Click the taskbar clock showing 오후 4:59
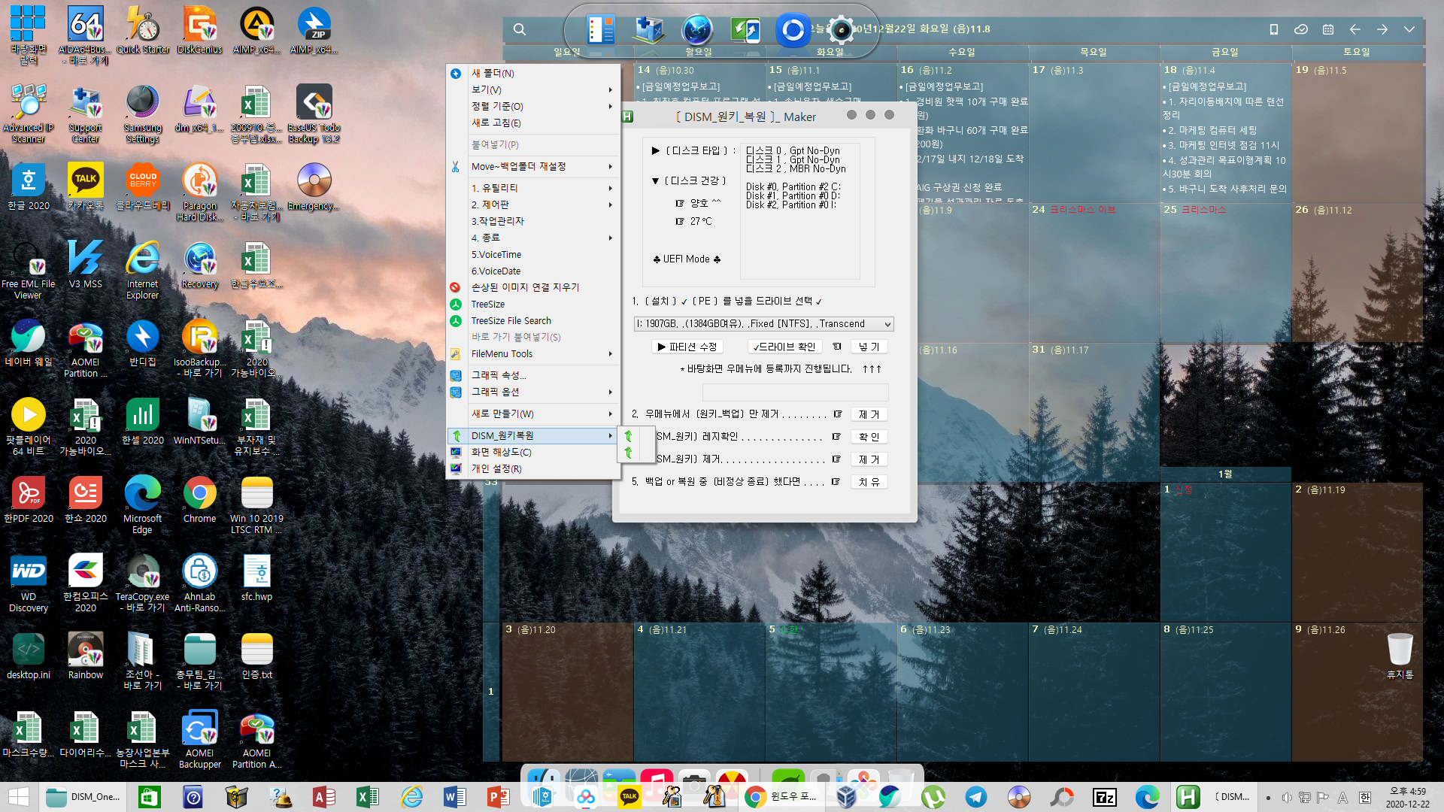 pos(1408,797)
